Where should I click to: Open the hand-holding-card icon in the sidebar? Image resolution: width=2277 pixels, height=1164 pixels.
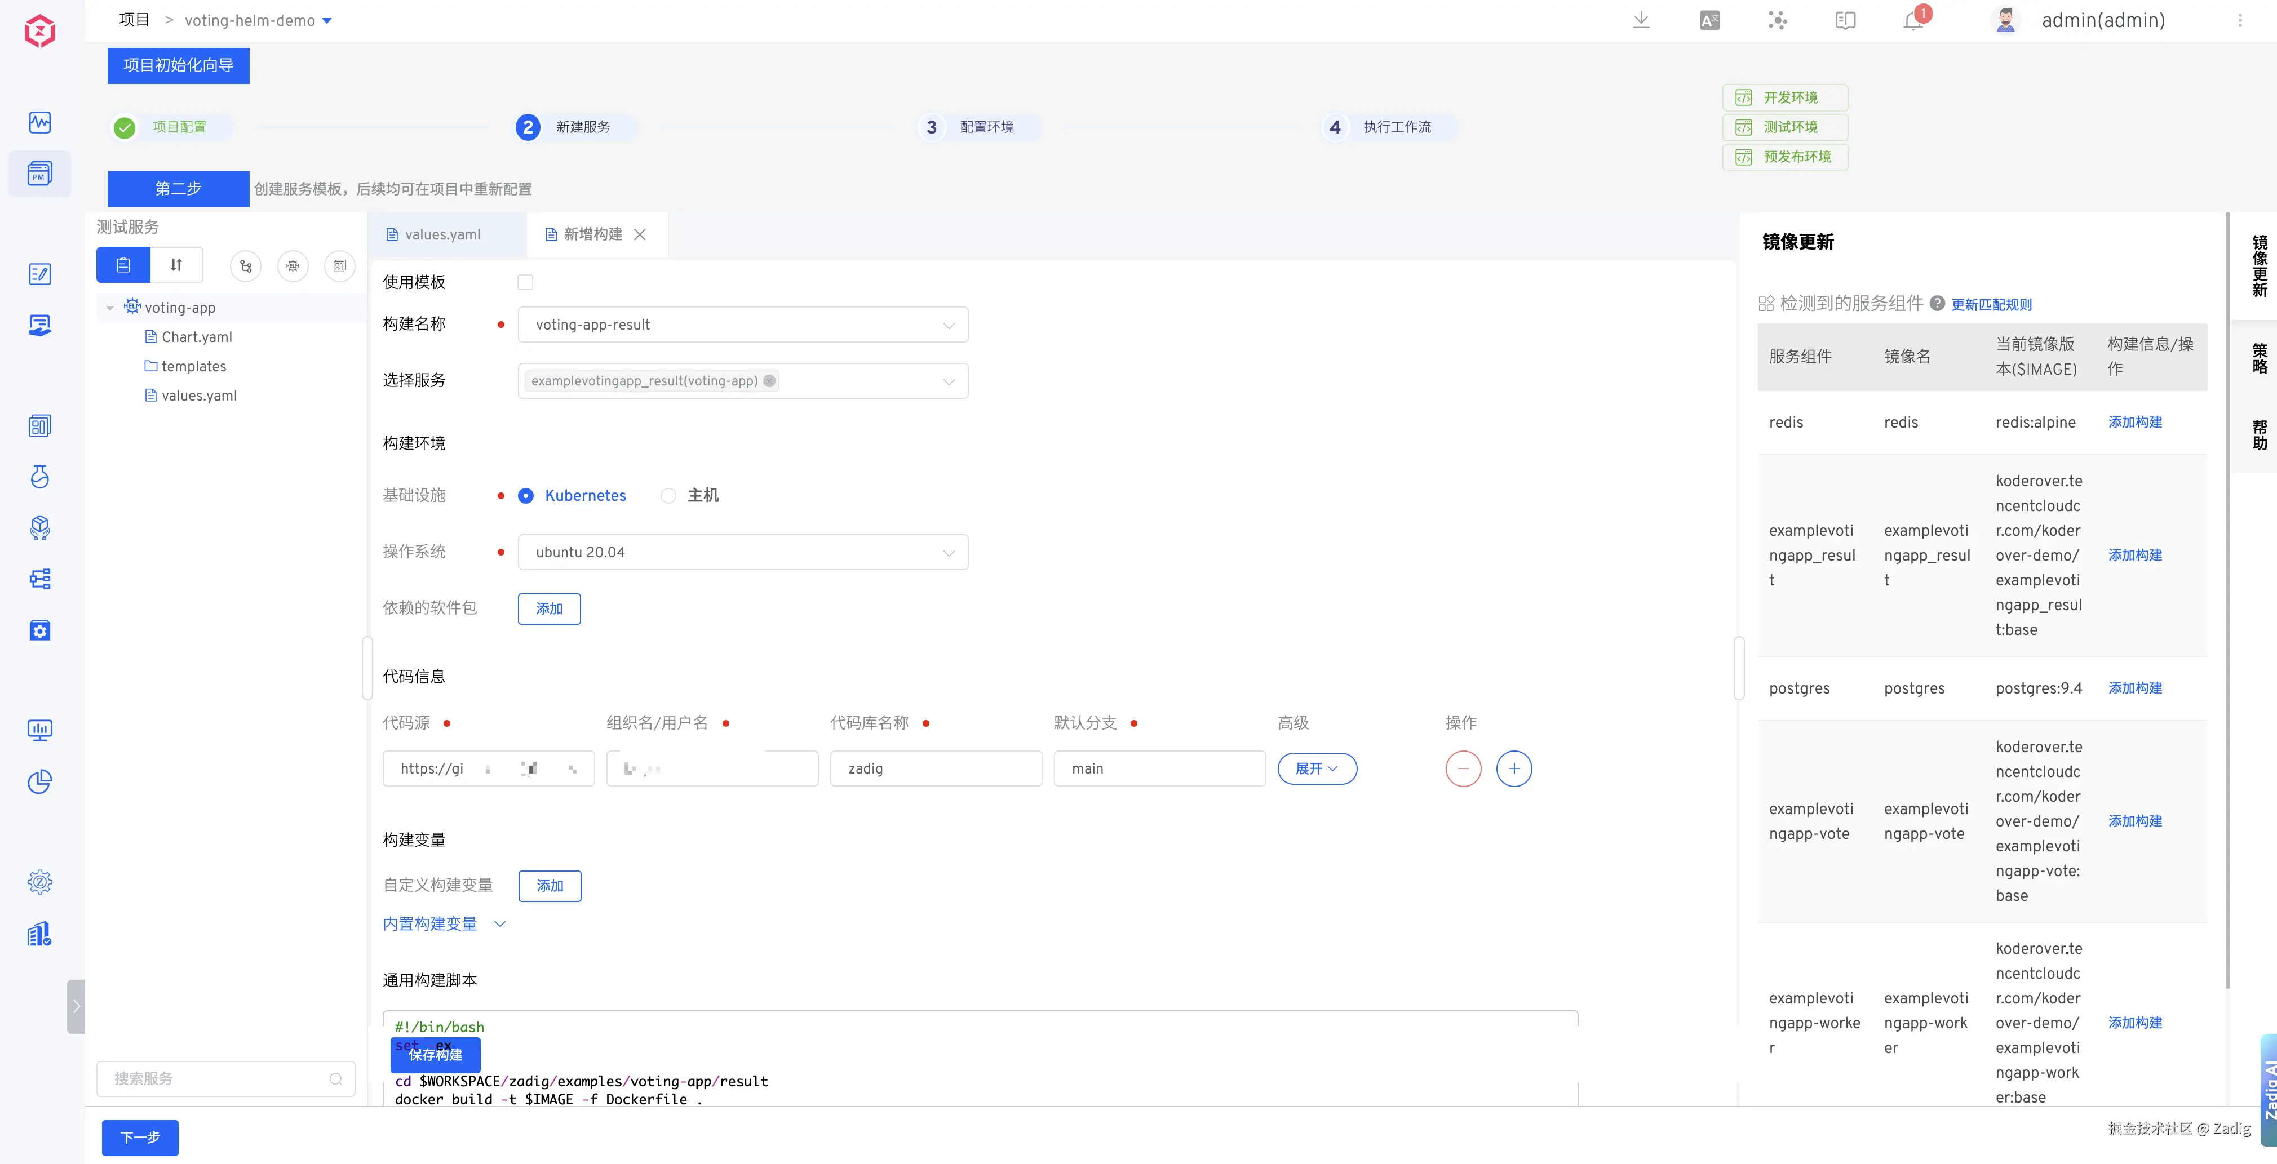[x=40, y=325]
